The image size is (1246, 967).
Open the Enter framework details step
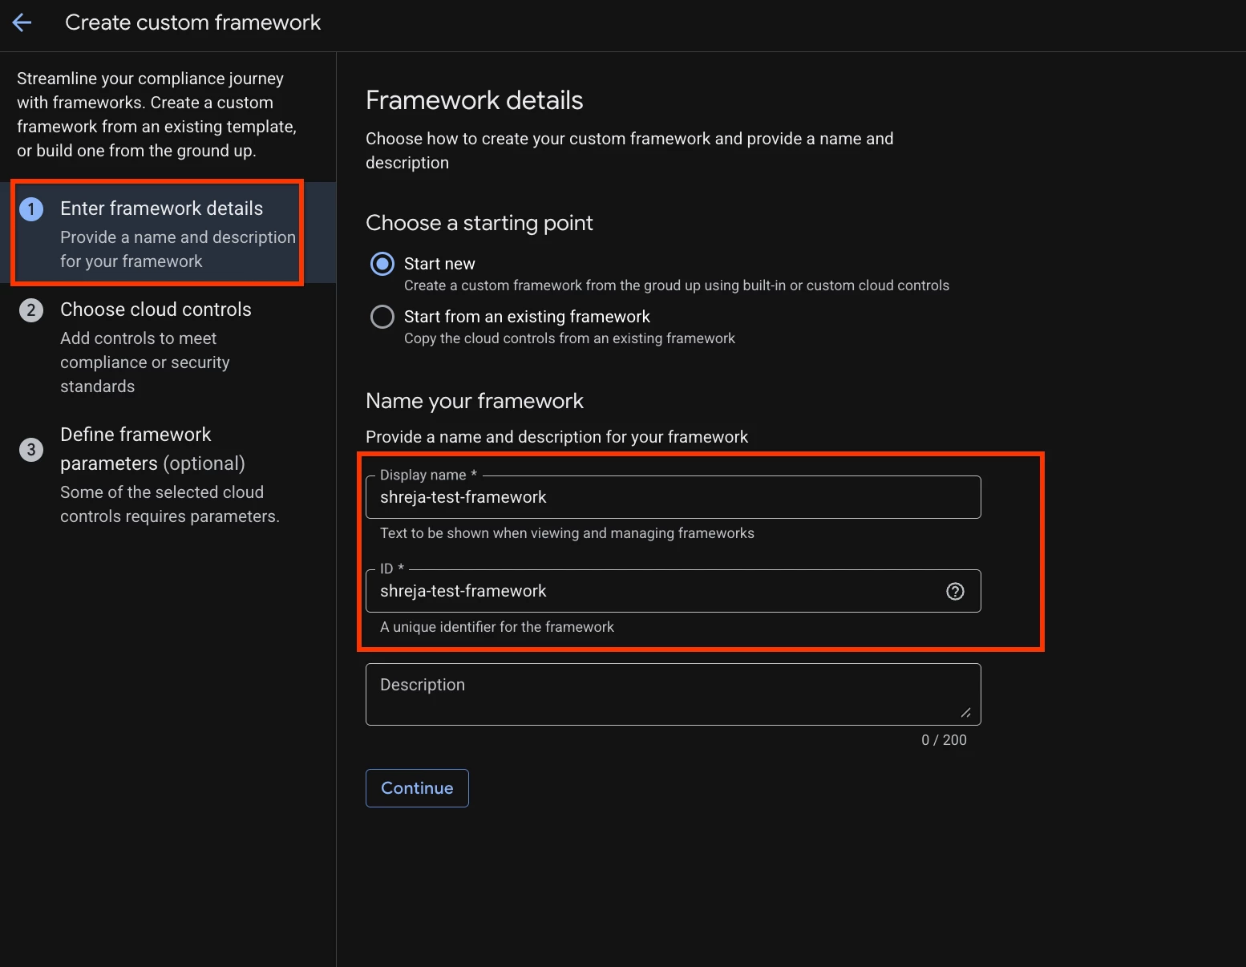(157, 233)
